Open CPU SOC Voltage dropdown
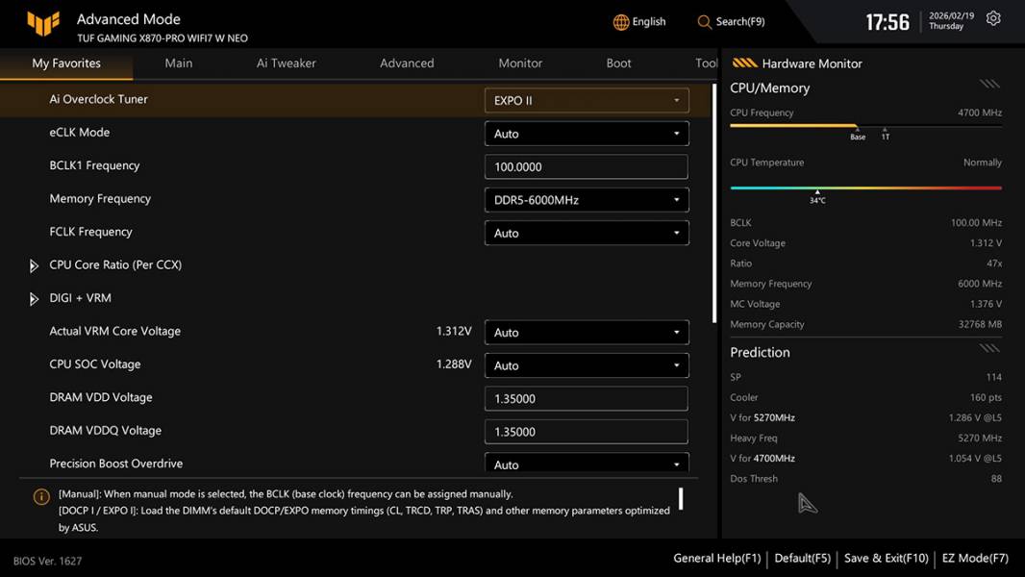 [586, 365]
